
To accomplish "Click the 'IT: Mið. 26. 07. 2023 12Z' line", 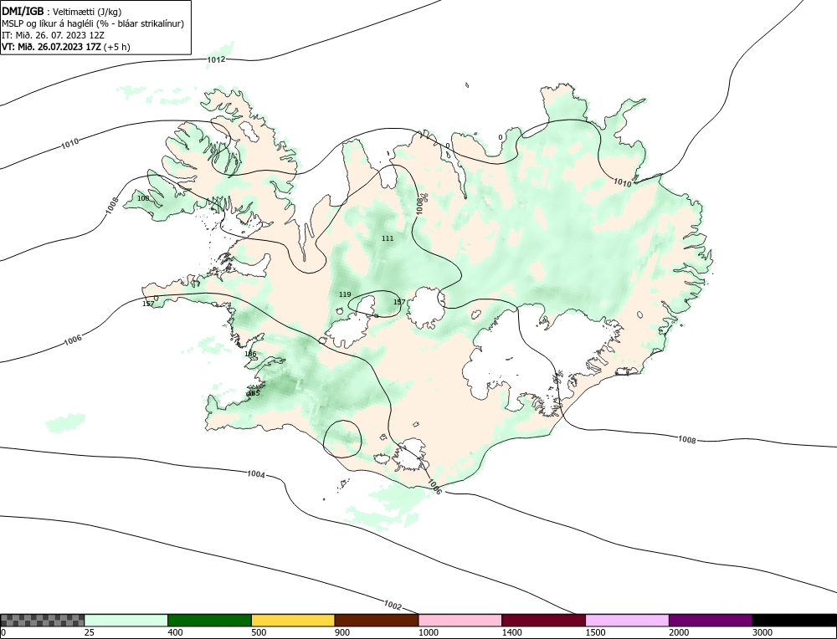I will click(53, 35).
